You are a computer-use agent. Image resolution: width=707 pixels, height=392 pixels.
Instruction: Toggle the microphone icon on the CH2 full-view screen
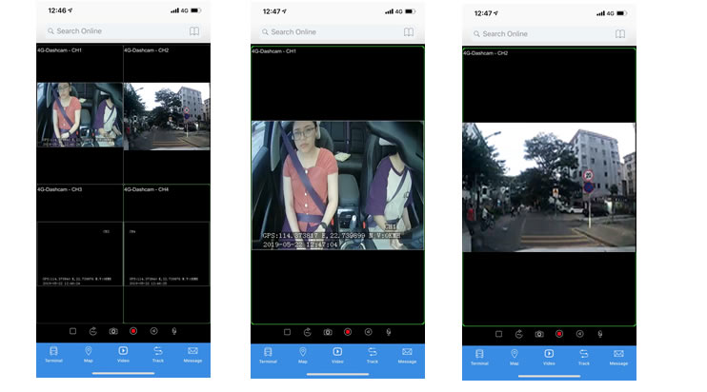point(599,334)
